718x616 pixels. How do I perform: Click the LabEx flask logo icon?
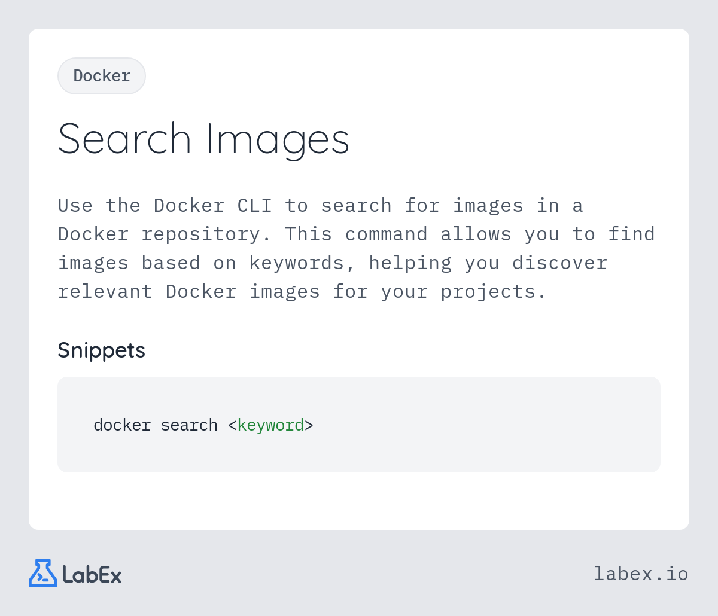(x=43, y=573)
